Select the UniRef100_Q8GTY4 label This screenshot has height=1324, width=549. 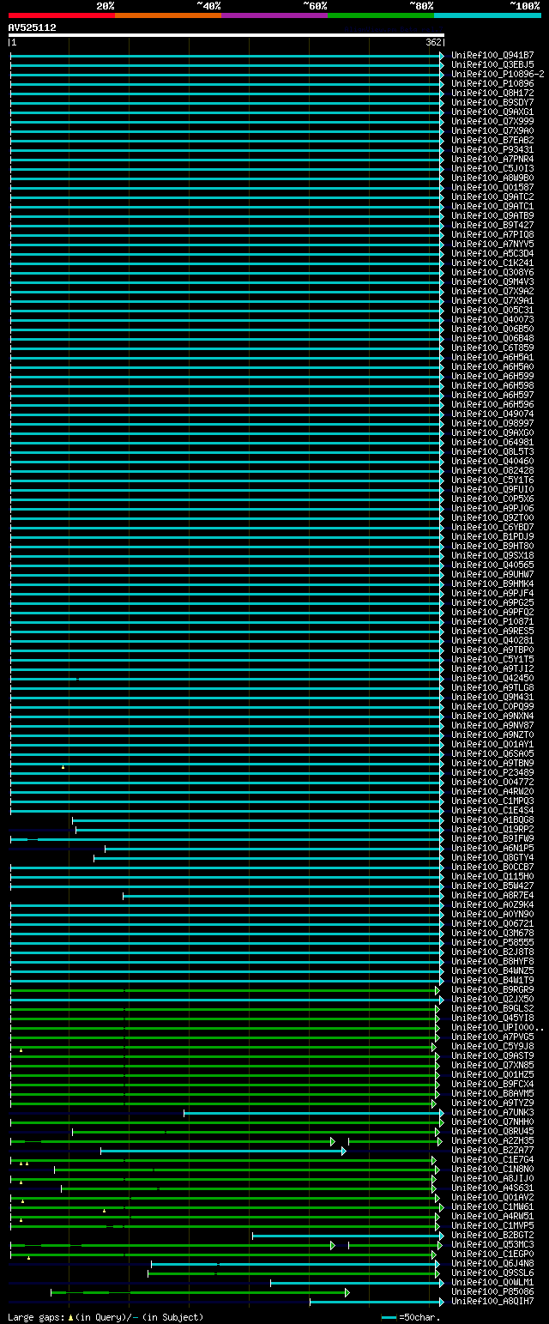pos(492,858)
